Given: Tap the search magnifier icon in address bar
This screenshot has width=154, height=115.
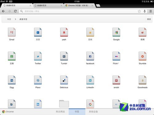Looking at the screenshot, I should [x=22, y=11].
